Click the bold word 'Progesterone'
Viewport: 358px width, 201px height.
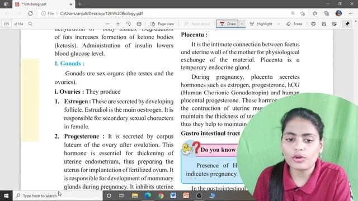pyautogui.click(x=82, y=136)
